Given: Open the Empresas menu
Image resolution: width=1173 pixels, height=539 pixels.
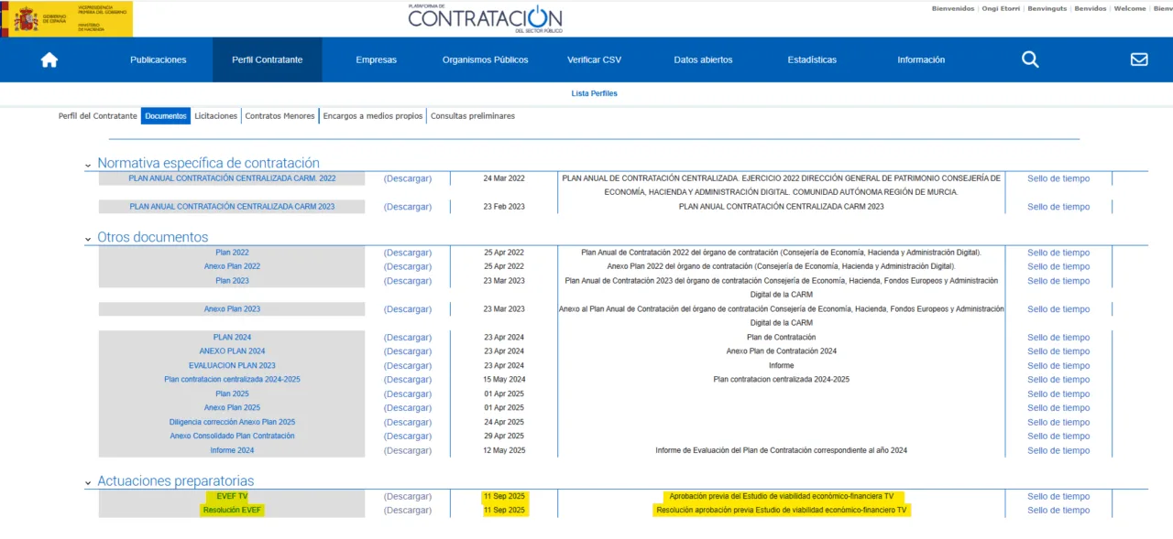Looking at the screenshot, I should 377,59.
